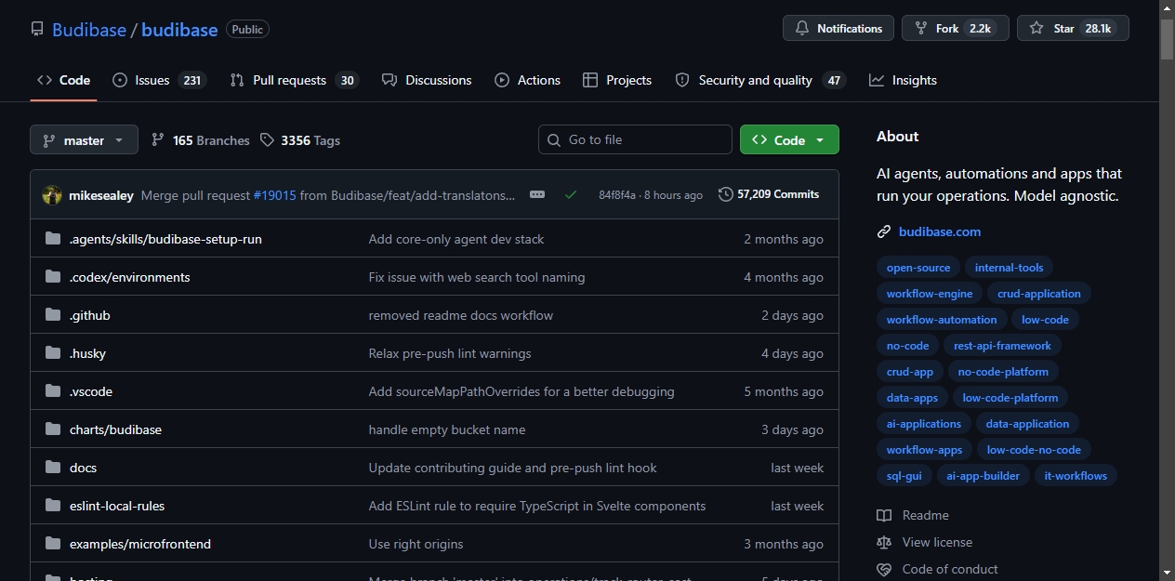Open the green Code dropdown button
The image size is (1175, 581).
click(789, 139)
